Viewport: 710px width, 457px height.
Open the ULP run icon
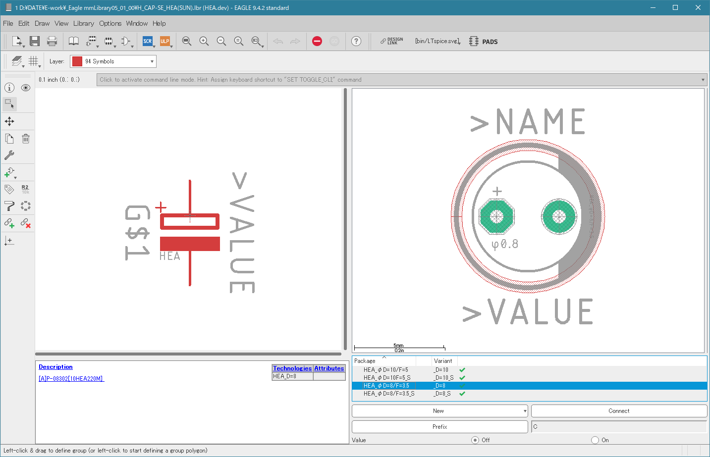click(x=165, y=41)
